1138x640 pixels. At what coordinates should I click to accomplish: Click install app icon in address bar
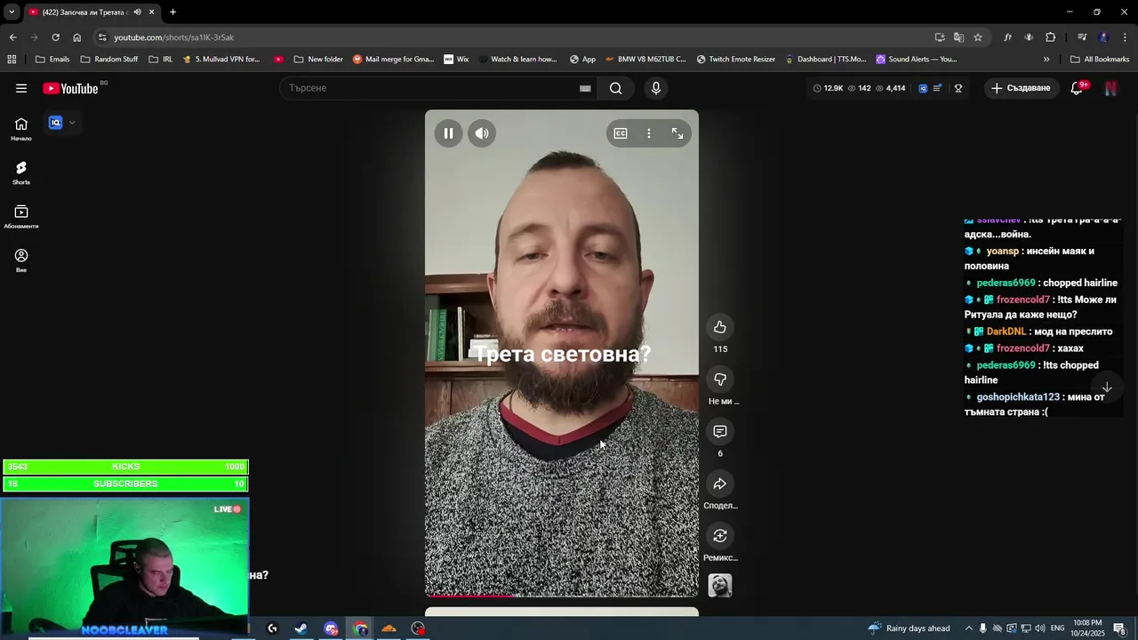pos(940,37)
